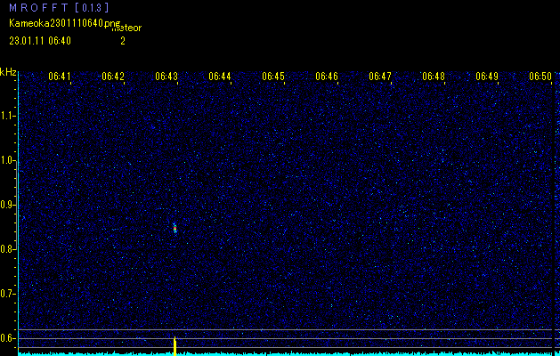Click the date stamp 23.01.11 06:40
Viewport: 560px width, 356px height.
click(x=40, y=41)
